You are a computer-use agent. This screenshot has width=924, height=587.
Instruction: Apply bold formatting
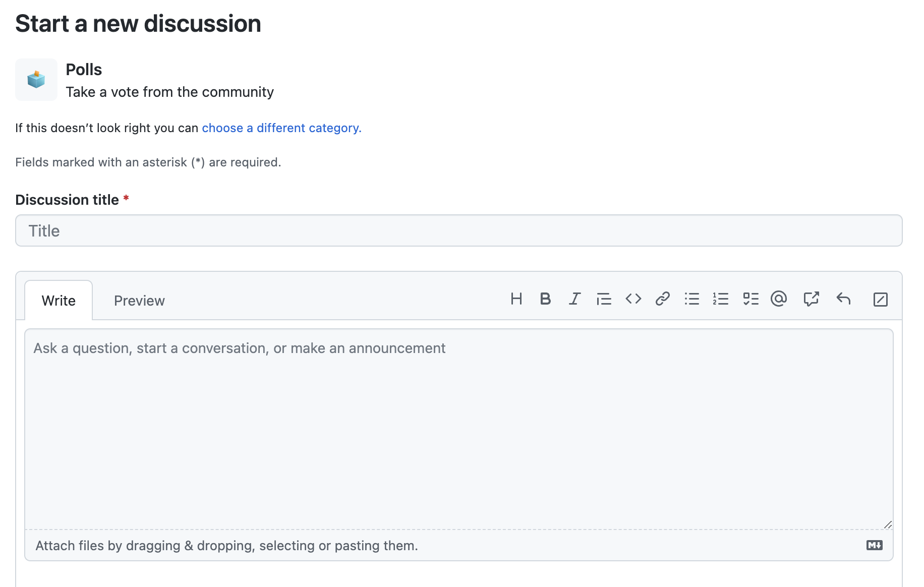click(x=545, y=299)
